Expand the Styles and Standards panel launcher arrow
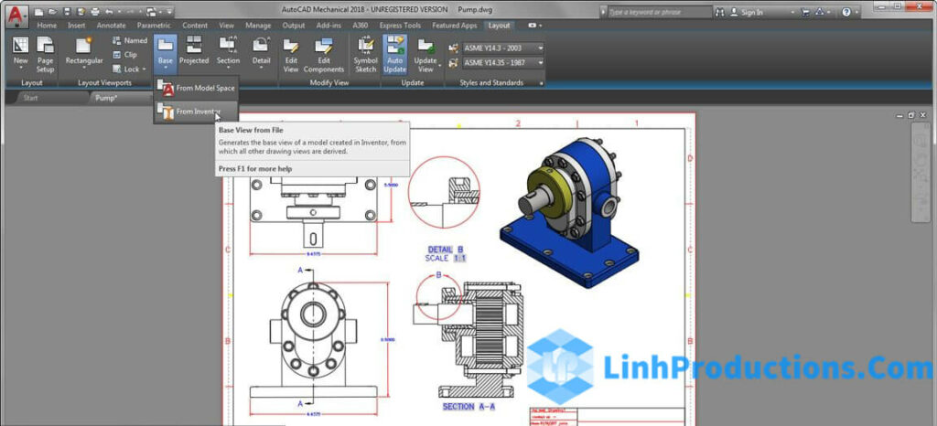Screen dimensions: 937x426 pyautogui.click(x=542, y=83)
